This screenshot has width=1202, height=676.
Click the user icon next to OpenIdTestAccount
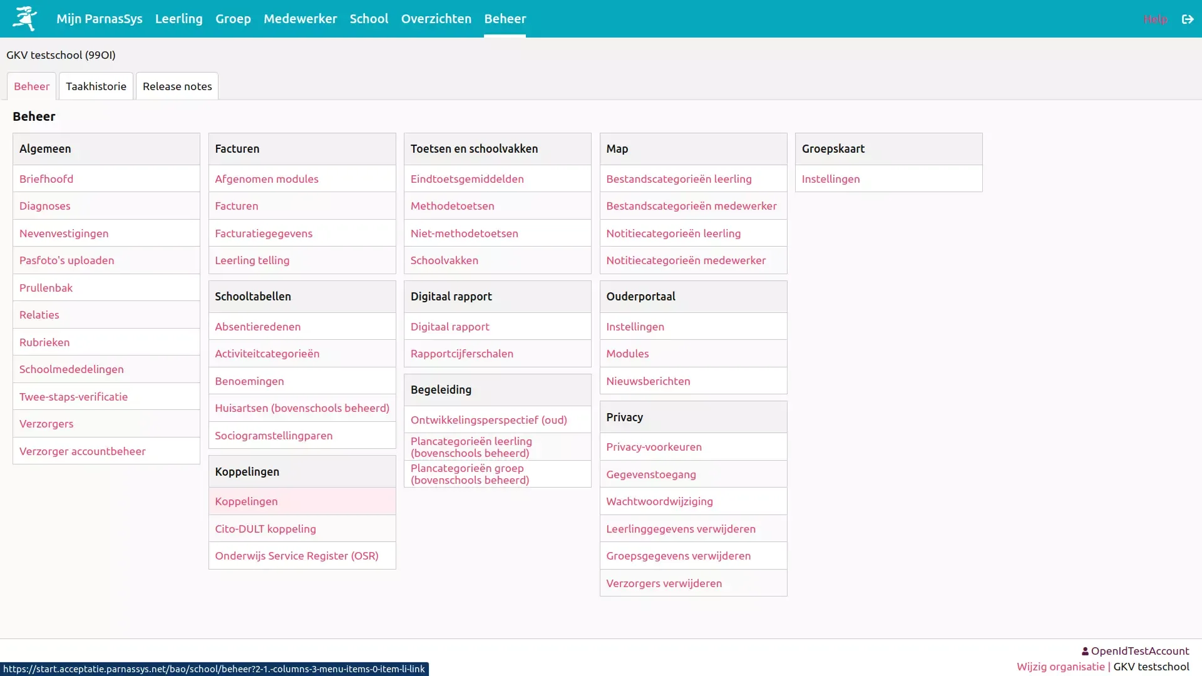tap(1085, 652)
